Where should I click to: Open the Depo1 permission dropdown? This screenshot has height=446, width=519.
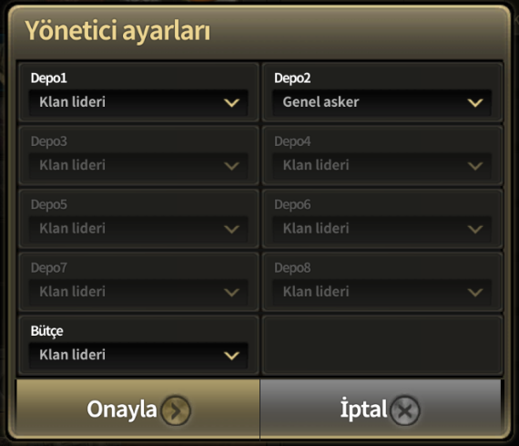tap(138, 102)
